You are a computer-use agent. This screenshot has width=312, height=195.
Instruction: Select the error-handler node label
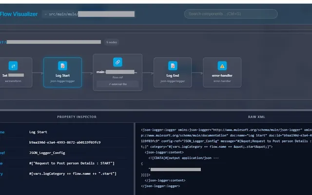(x=222, y=76)
